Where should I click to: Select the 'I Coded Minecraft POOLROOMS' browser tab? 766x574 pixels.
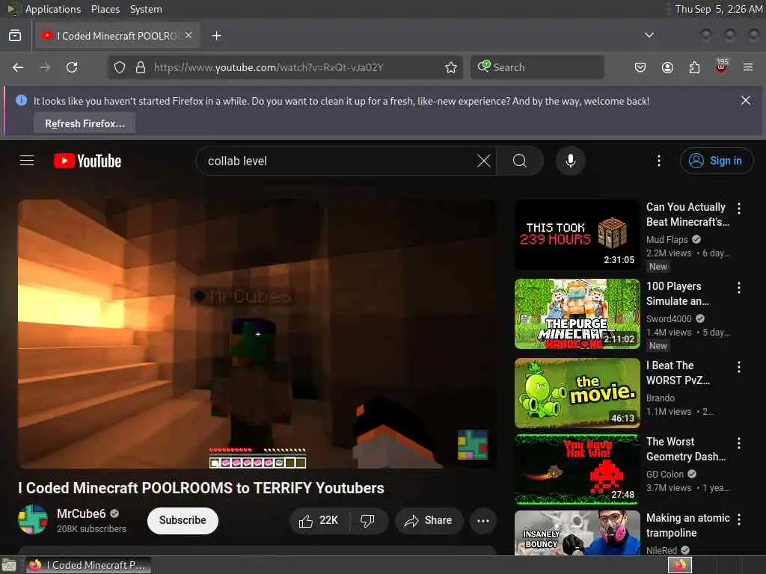coord(117,36)
